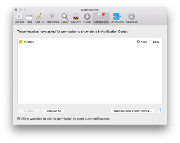Click the yellow Pushed website icon
Viewport: 180px width, 143px height.
(x=21, y=42)
